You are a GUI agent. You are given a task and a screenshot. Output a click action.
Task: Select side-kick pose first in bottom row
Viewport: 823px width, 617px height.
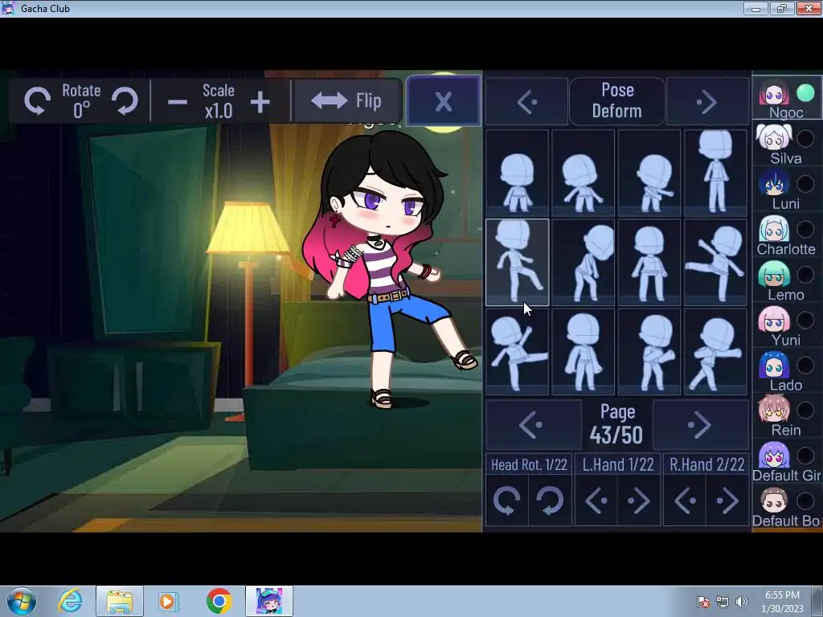(517, 352)
